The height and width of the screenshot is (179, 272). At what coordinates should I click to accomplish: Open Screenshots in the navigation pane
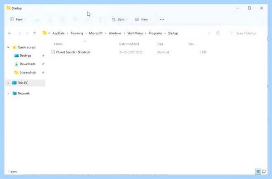pos(28,72)
